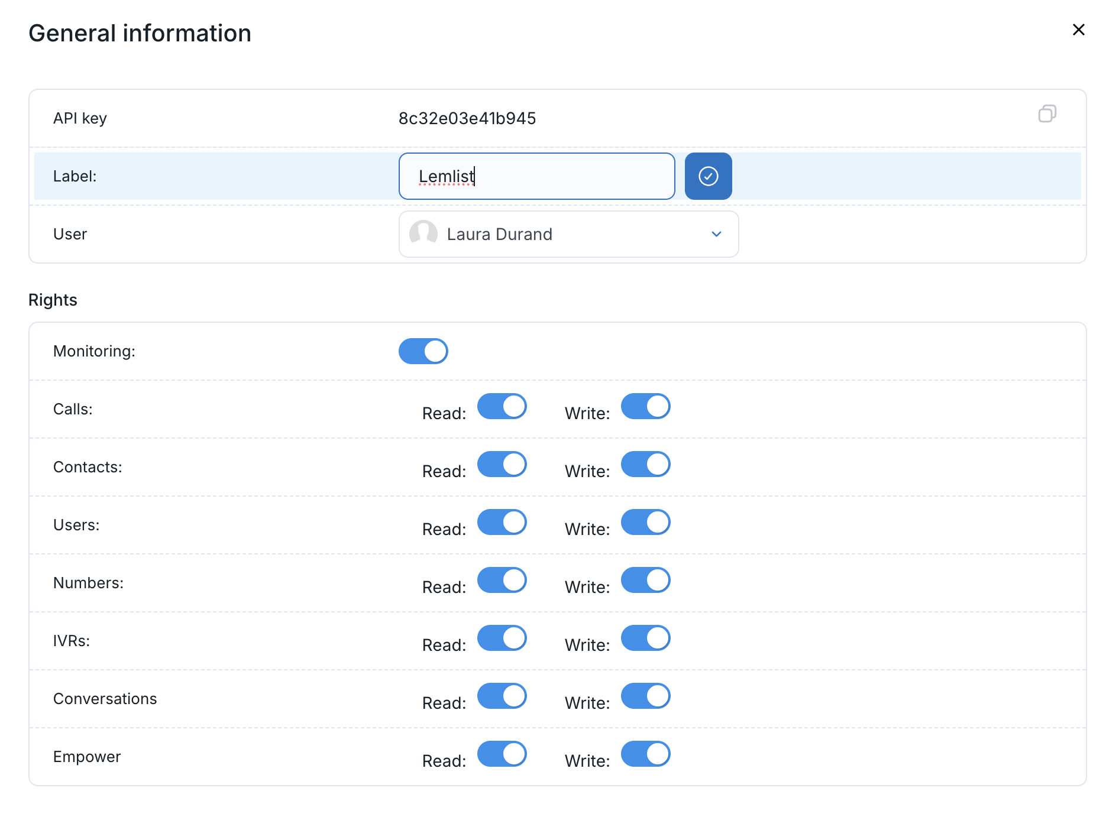Image resolution: width=1106 pixels, height=817 pixels.
Task: Disable IVRs Write permission
Action: click(x=645, y=638)
